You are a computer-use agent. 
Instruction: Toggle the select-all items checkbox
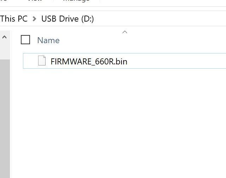coord(25,40)
